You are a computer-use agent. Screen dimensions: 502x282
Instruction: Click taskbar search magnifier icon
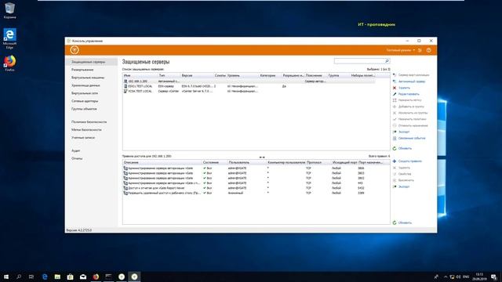(19, 277)
